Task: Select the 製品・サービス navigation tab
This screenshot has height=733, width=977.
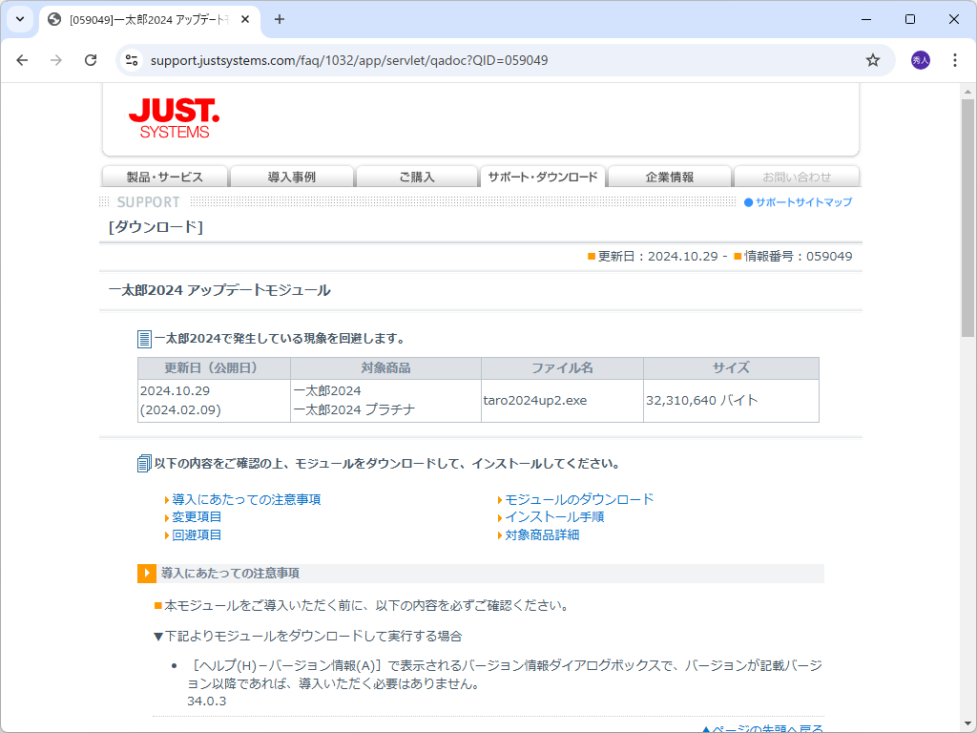Action: point(164,176)
